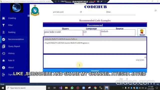Click the Sign out door icon
This screenshot has width=160, height=90.
[3, 74]
